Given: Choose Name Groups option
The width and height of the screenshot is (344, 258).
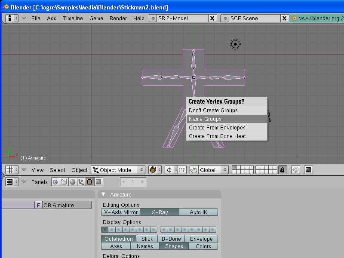Looking at the screenshot, I should 227,119.
